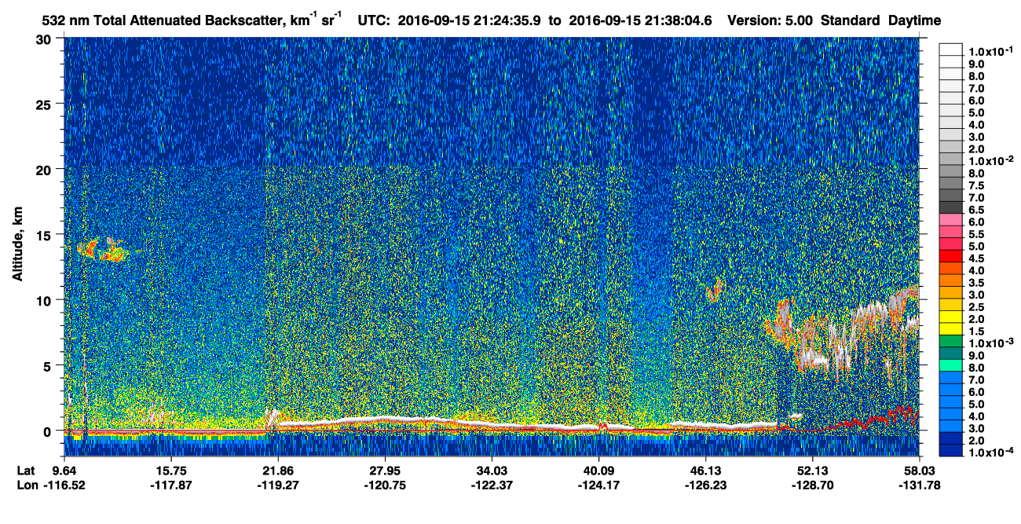The image size is (1021, 524).
Task: Click the latitude value 15.75
Action: coord(173,470)
